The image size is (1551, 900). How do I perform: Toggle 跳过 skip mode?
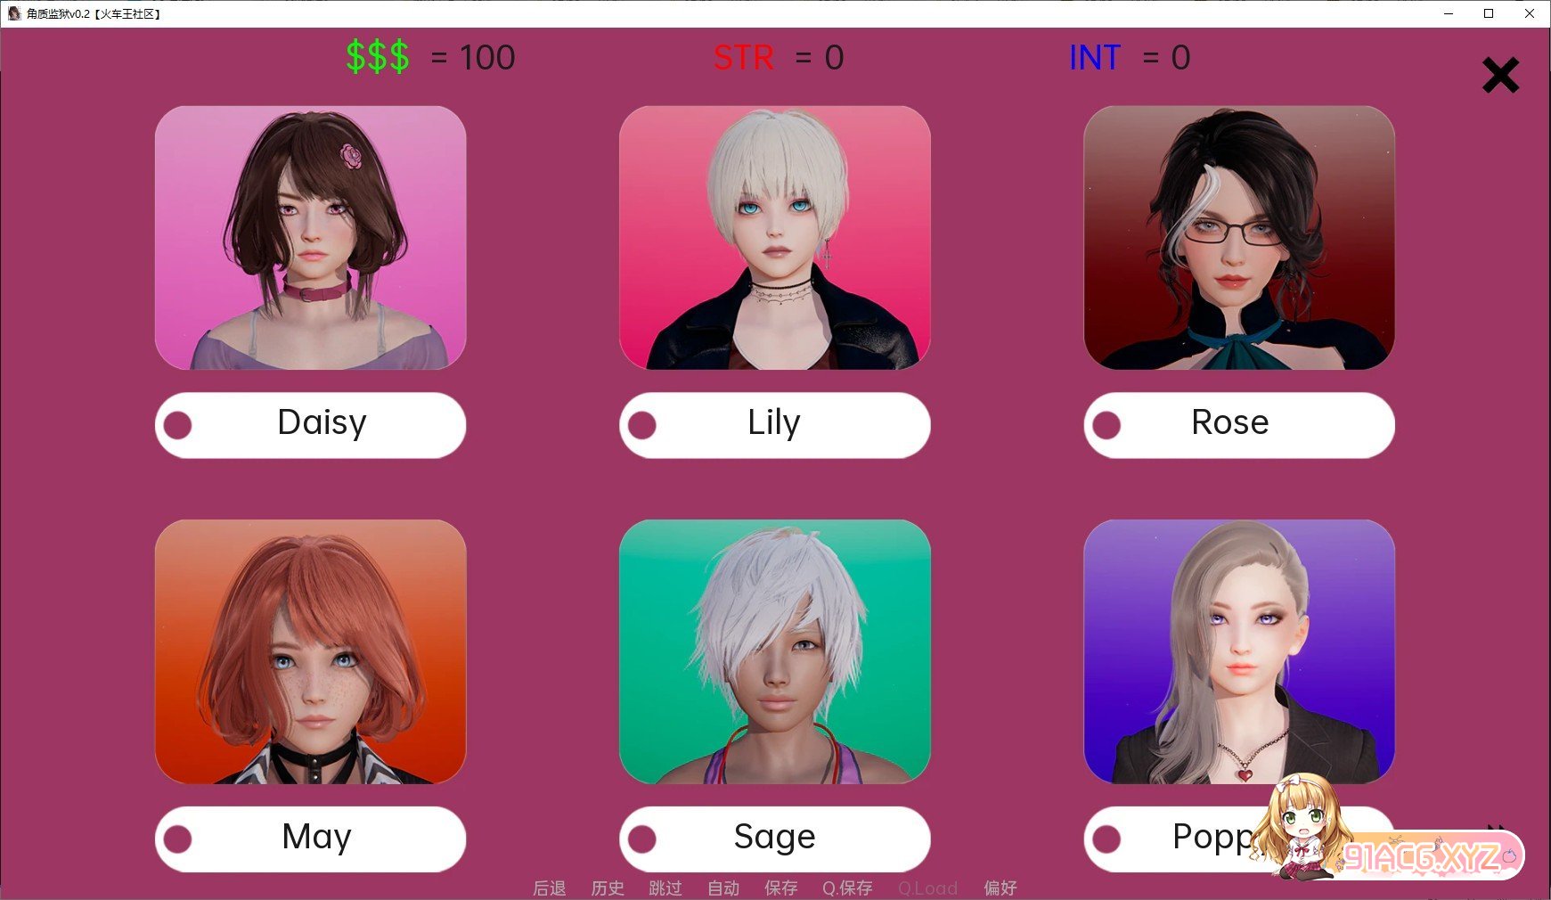[665, 888]
